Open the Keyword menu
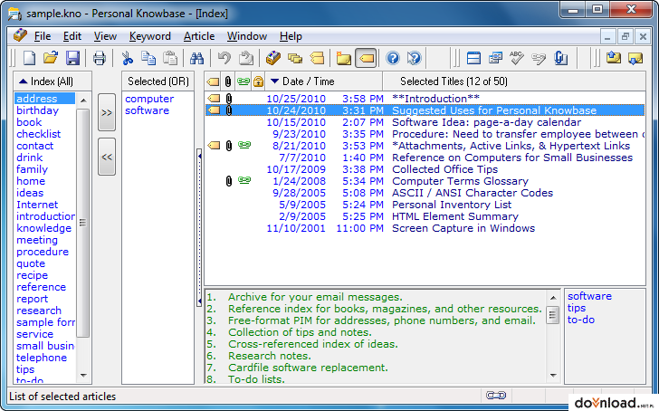659x411 pixels. (x=150, y=36)
